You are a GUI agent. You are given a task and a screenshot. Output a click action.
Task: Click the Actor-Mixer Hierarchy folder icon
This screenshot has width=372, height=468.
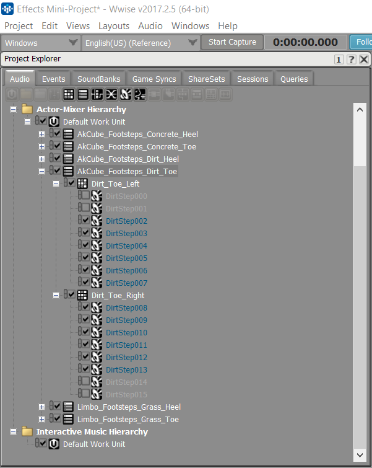[x=27, y=109]
